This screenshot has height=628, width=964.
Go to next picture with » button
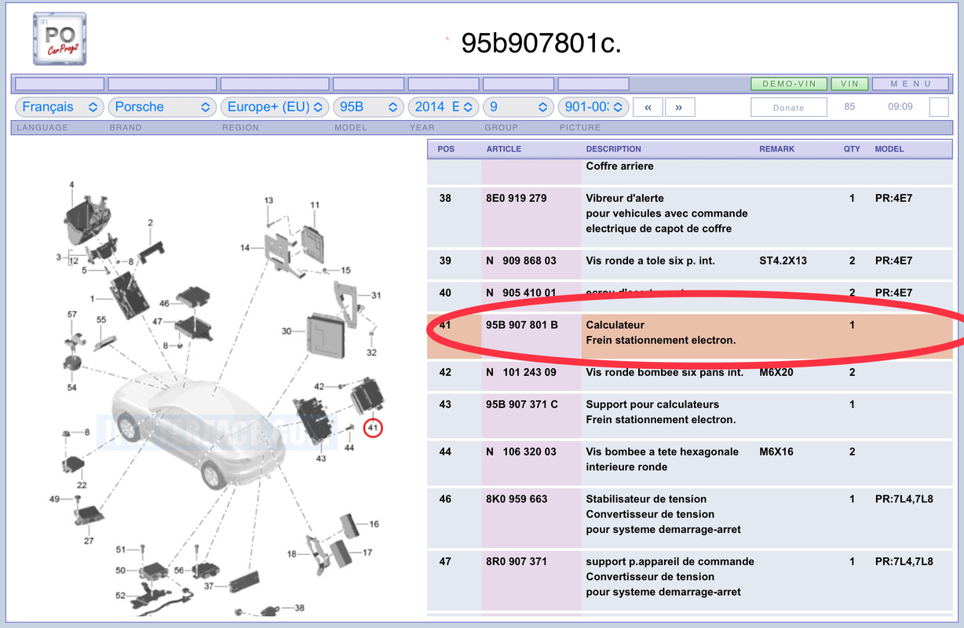tap(679, 108)
